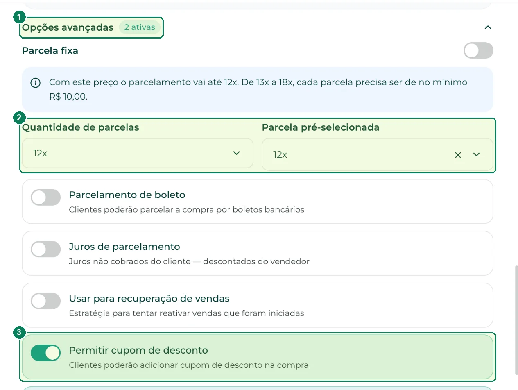Click 'Permitir cupom de desconto' label
Image resolution: width=518 pixels, height=390 pixels.
pyautogui.click(x=138, y=350)
